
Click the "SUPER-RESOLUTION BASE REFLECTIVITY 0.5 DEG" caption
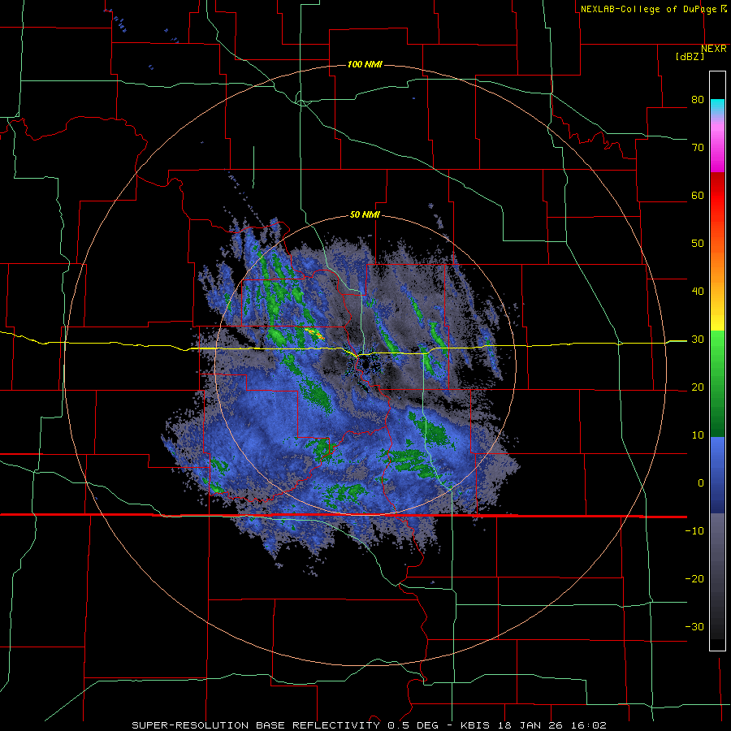[x=285, y=725]
